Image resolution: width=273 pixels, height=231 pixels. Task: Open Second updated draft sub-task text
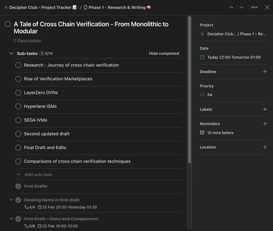(46, 134)
